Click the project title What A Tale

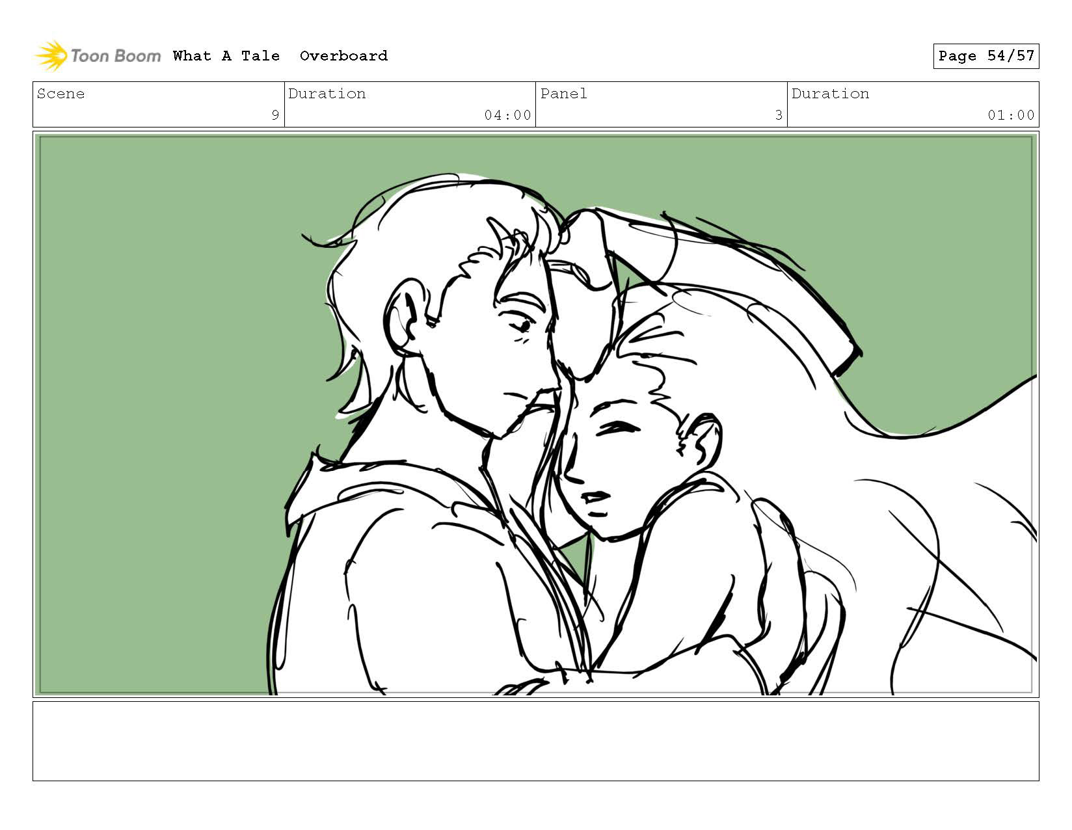pyautogui.click(x=226, y=56)
